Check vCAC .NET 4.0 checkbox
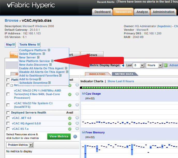 [8, 118]
